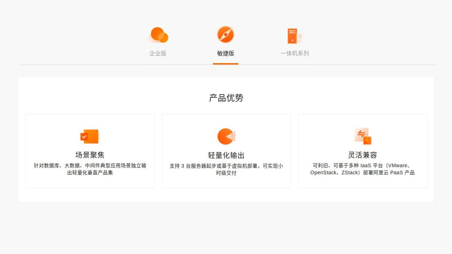Click the orange underline below 敏捷版
The width and height of the screenshot is (452, 254).
click(x=226, y=64)
